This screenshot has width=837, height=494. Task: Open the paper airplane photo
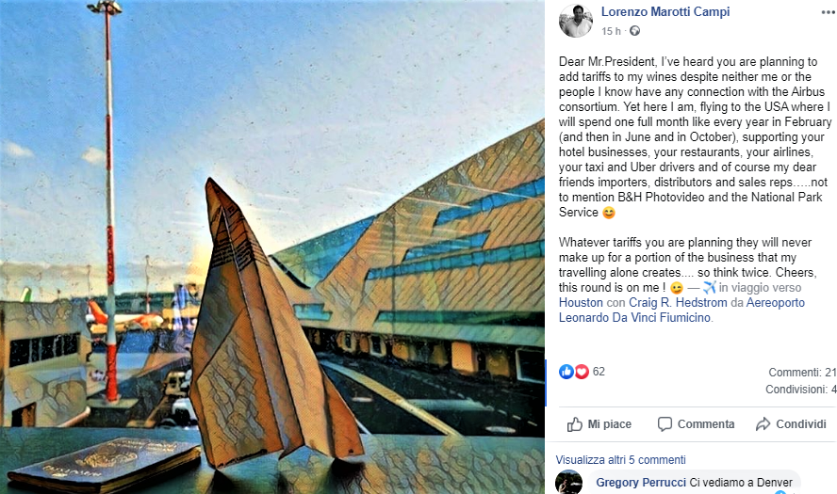pos(272,247)
